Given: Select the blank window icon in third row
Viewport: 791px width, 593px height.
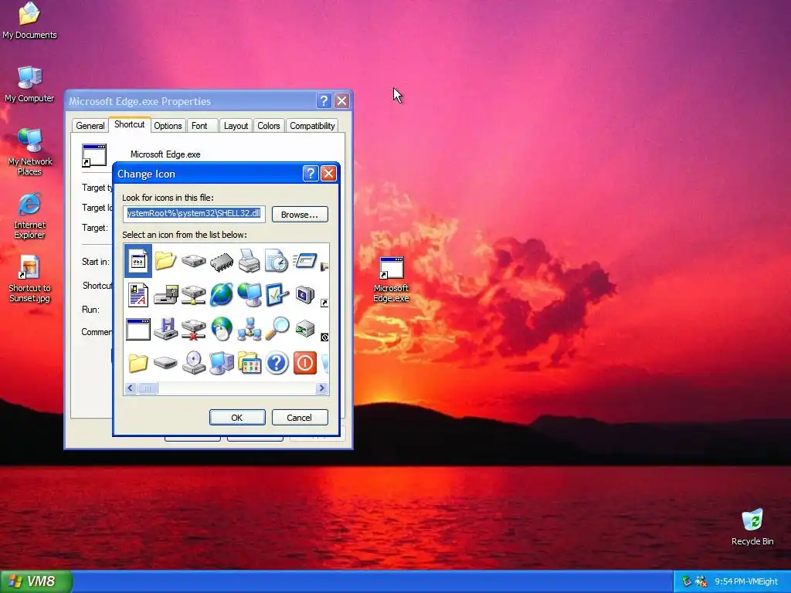Looking at the screenshot, I should point(138,329).
